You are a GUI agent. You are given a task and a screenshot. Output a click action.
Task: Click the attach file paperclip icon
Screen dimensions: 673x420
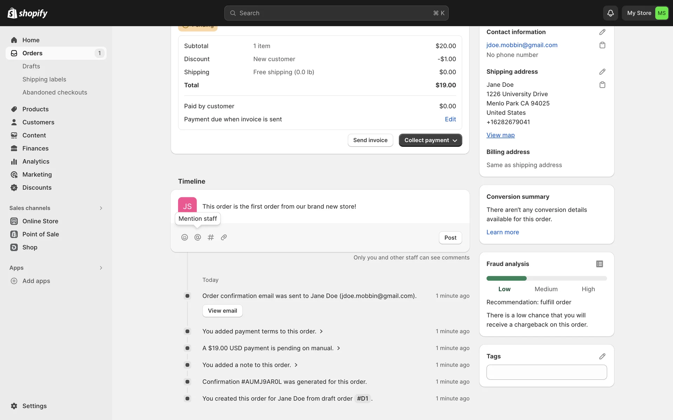point(224,237)
